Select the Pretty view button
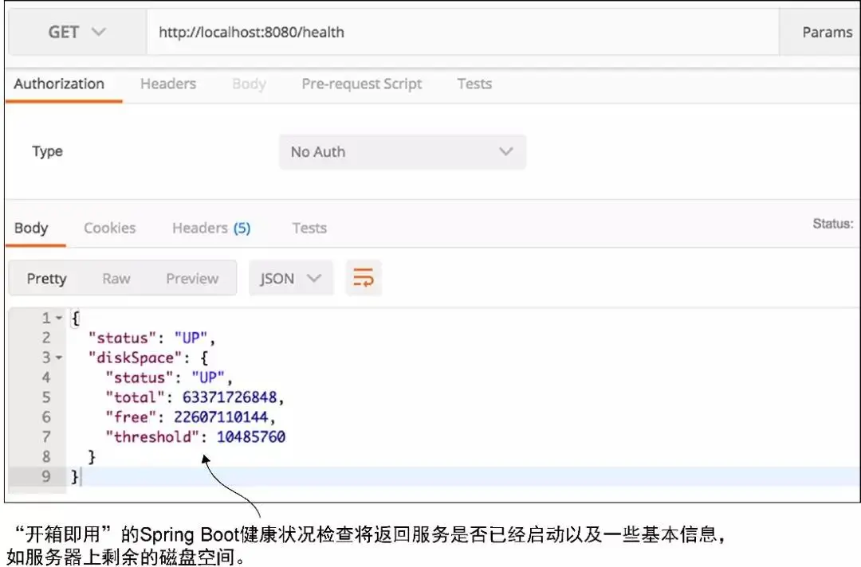The width and height of the screenshot is (861, 567). coord(47,279)
